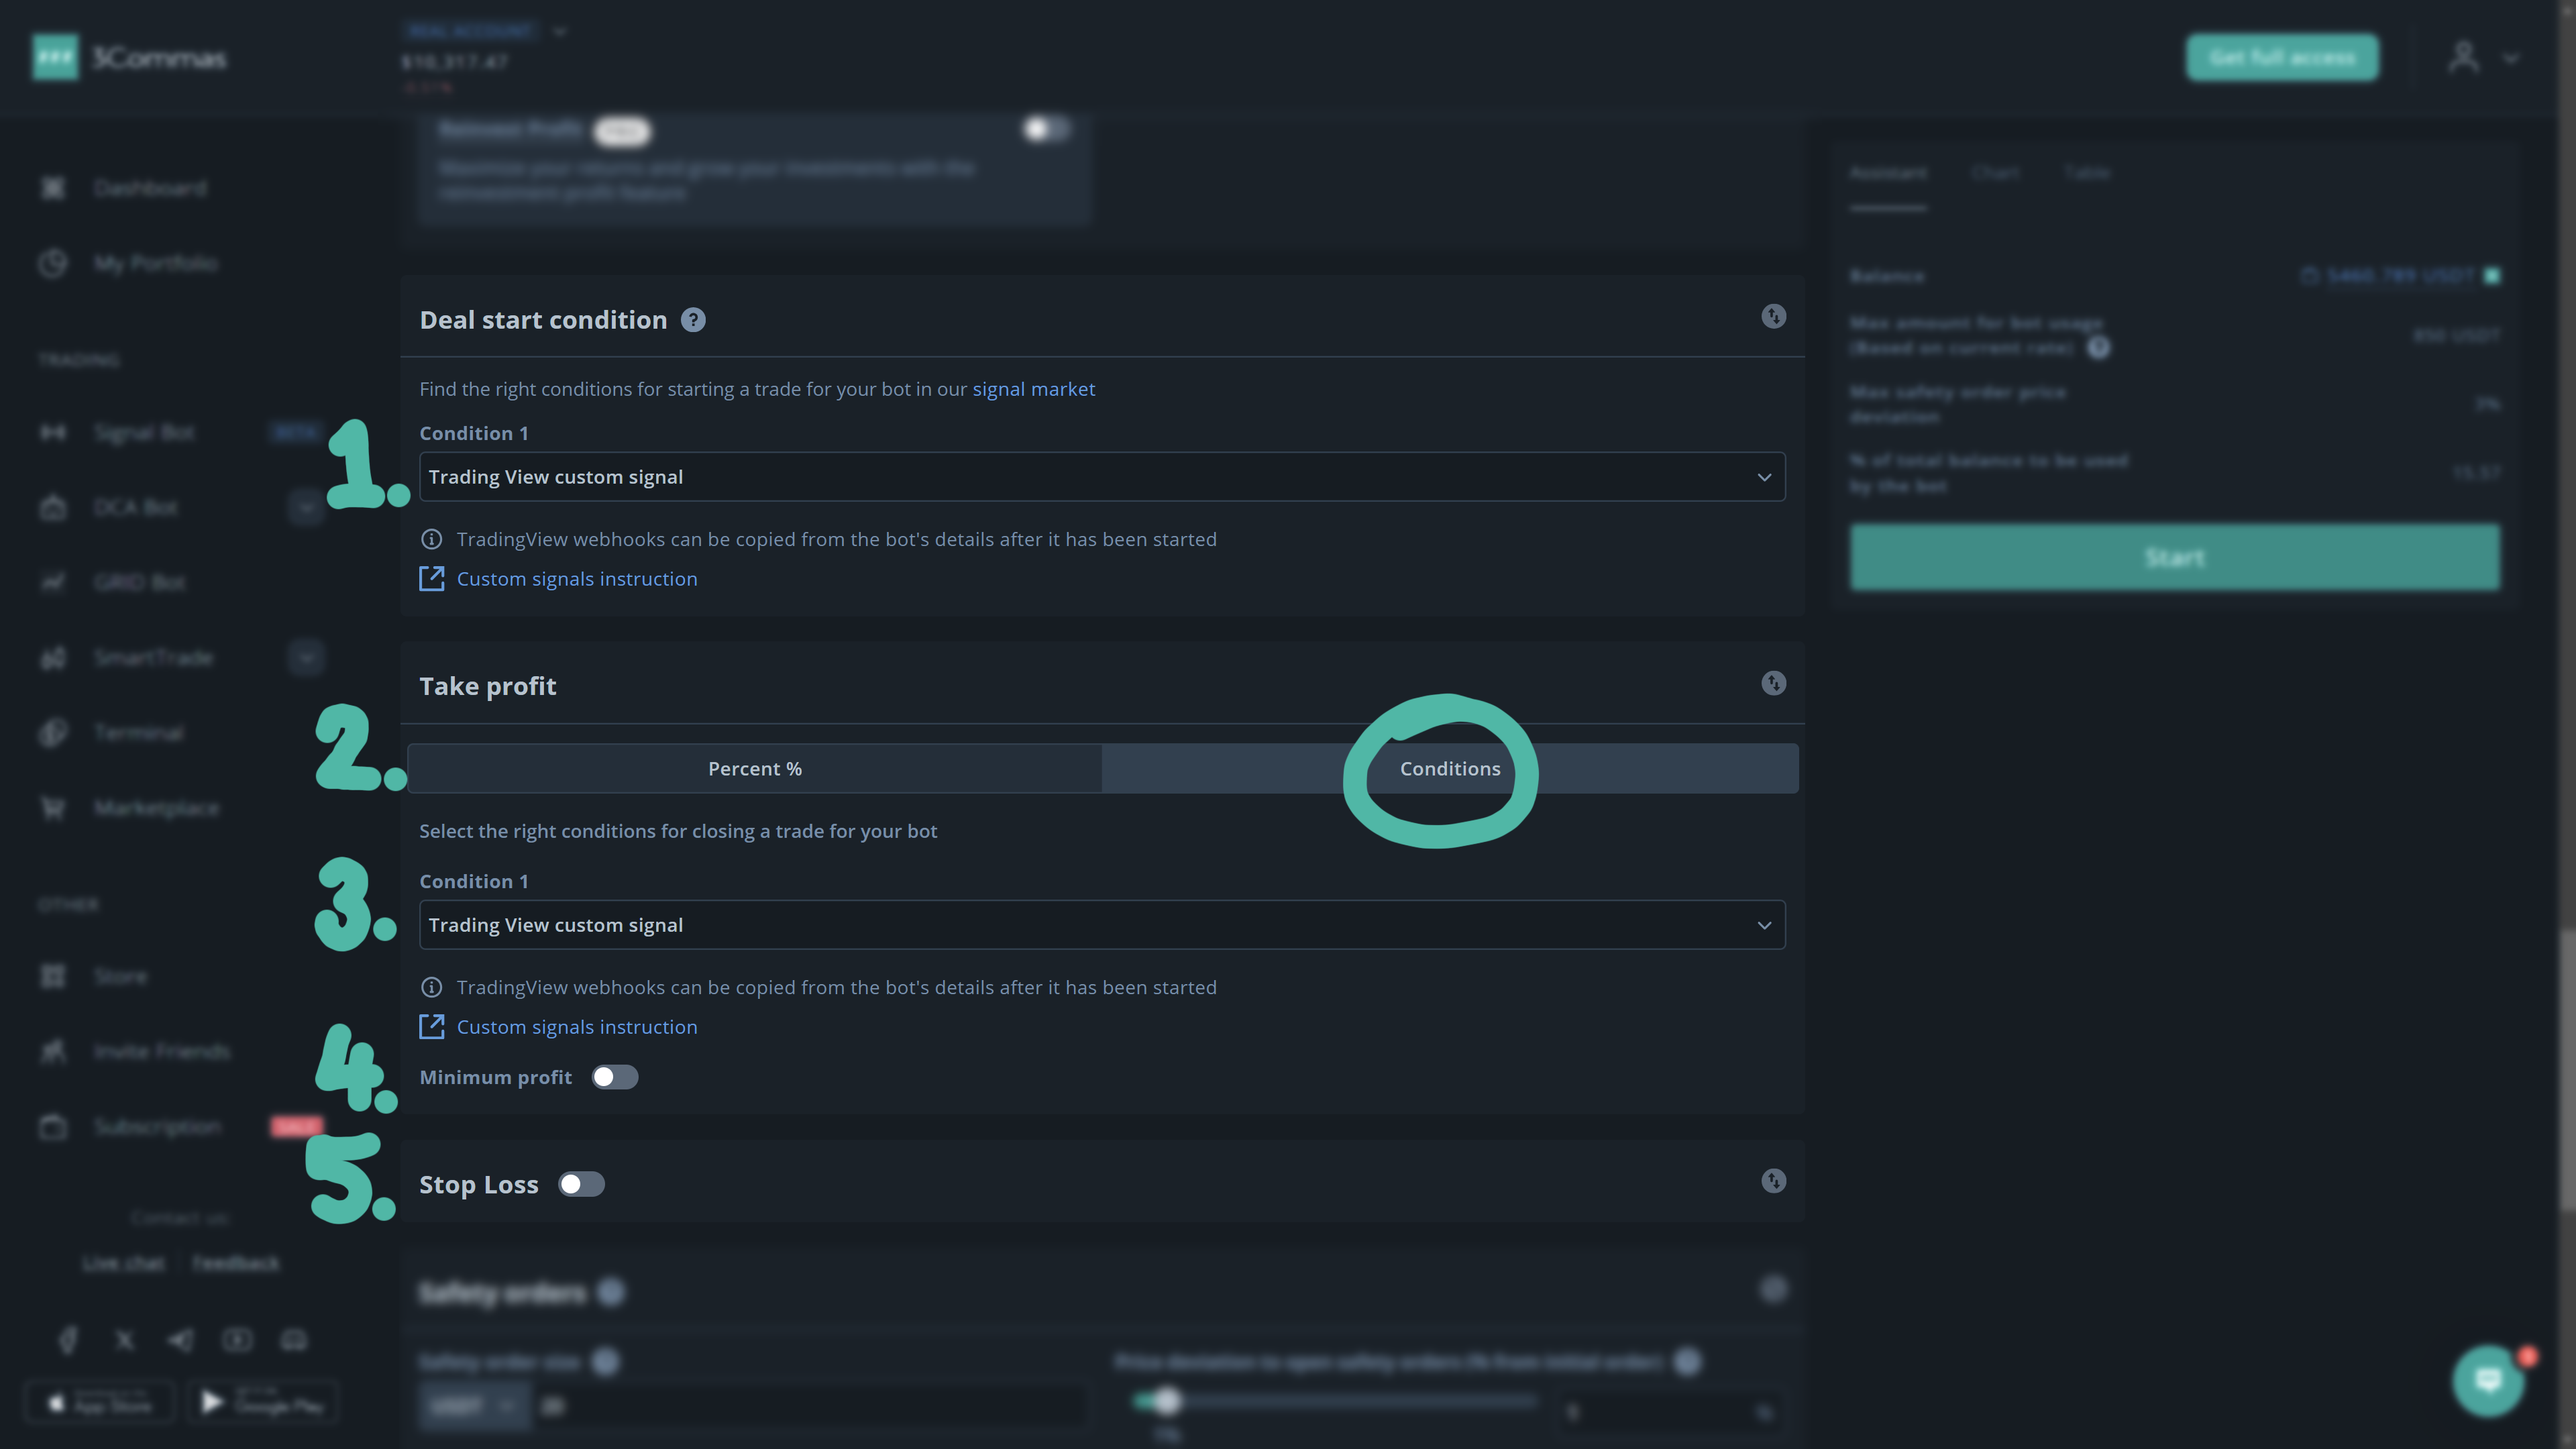This screenshot has width=2576, height=1449.
Task: Open the Chart tab in the right panel
Action: (x=1996, y=172)
